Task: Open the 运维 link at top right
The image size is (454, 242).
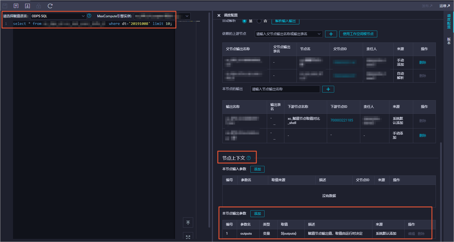Action: click(445, 6)
